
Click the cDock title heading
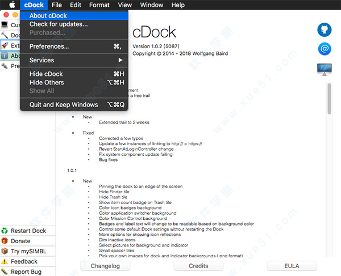[154, 32]
